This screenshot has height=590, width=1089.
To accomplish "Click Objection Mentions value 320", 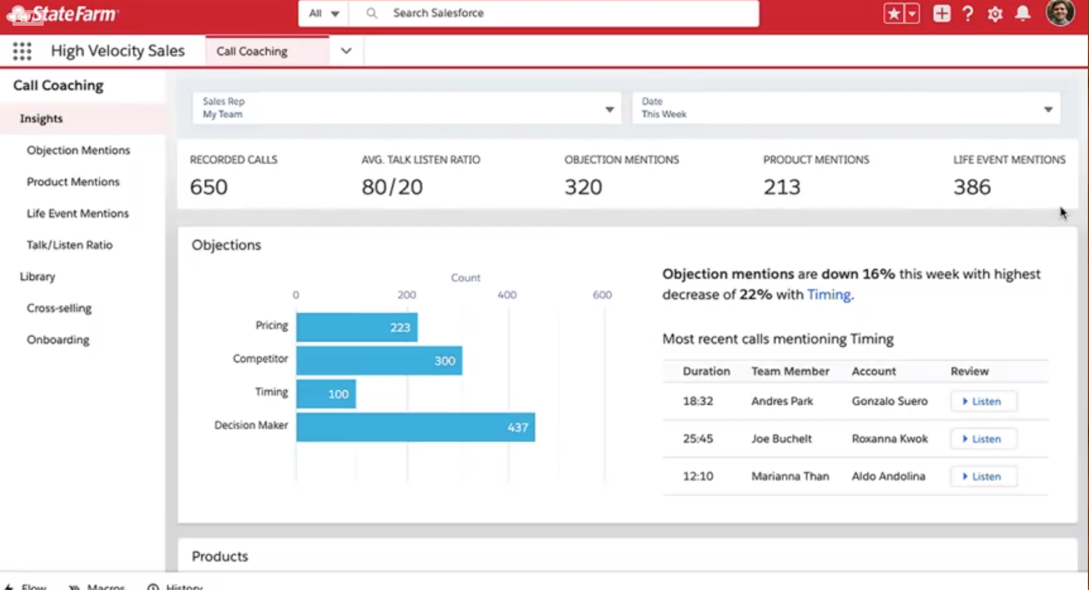I will point(583,187).
